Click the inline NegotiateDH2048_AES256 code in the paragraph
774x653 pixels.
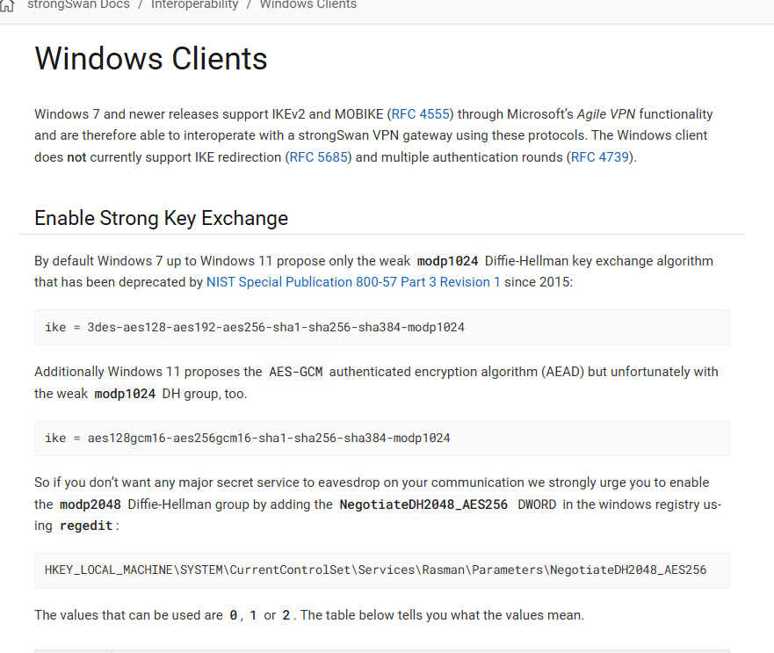point(423,504)
